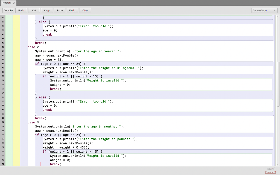Click the scroll-down chevron below the scrollbar
This screenshot has width=280, height=175.
tap(278, 164)
